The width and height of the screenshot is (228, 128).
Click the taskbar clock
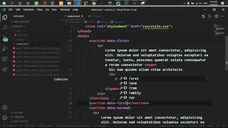point(214,3)
